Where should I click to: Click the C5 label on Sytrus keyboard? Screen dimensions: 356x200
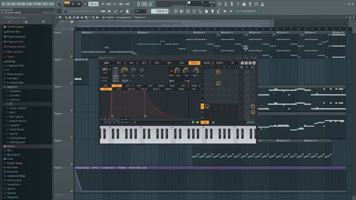(172, 127)
